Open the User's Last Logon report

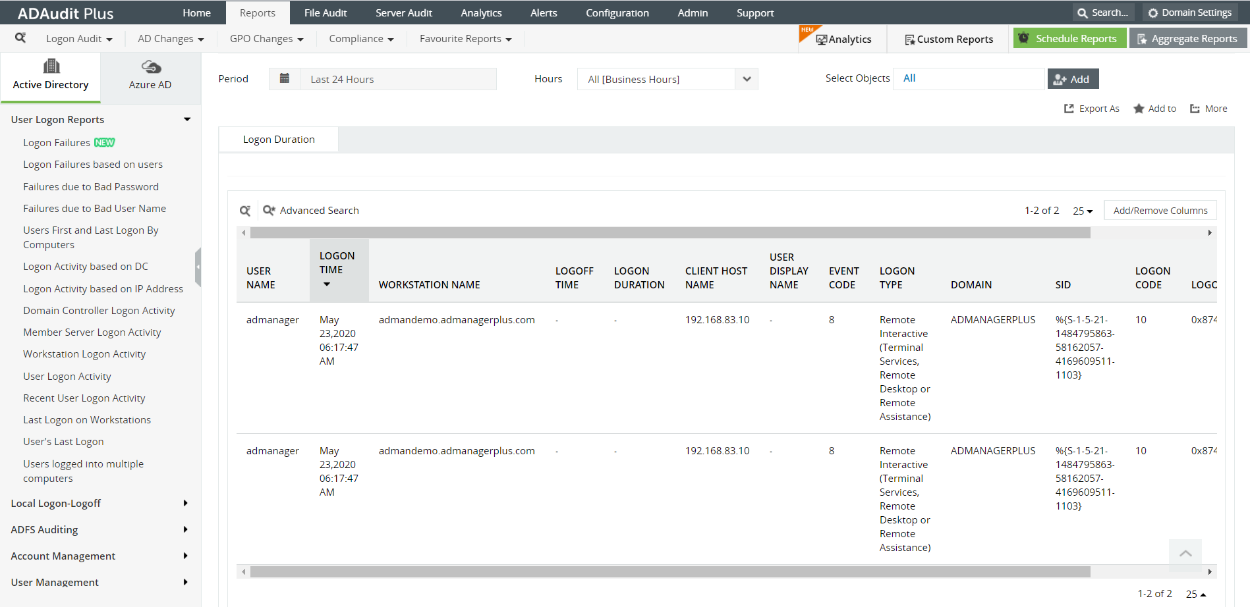click(63, 441)
